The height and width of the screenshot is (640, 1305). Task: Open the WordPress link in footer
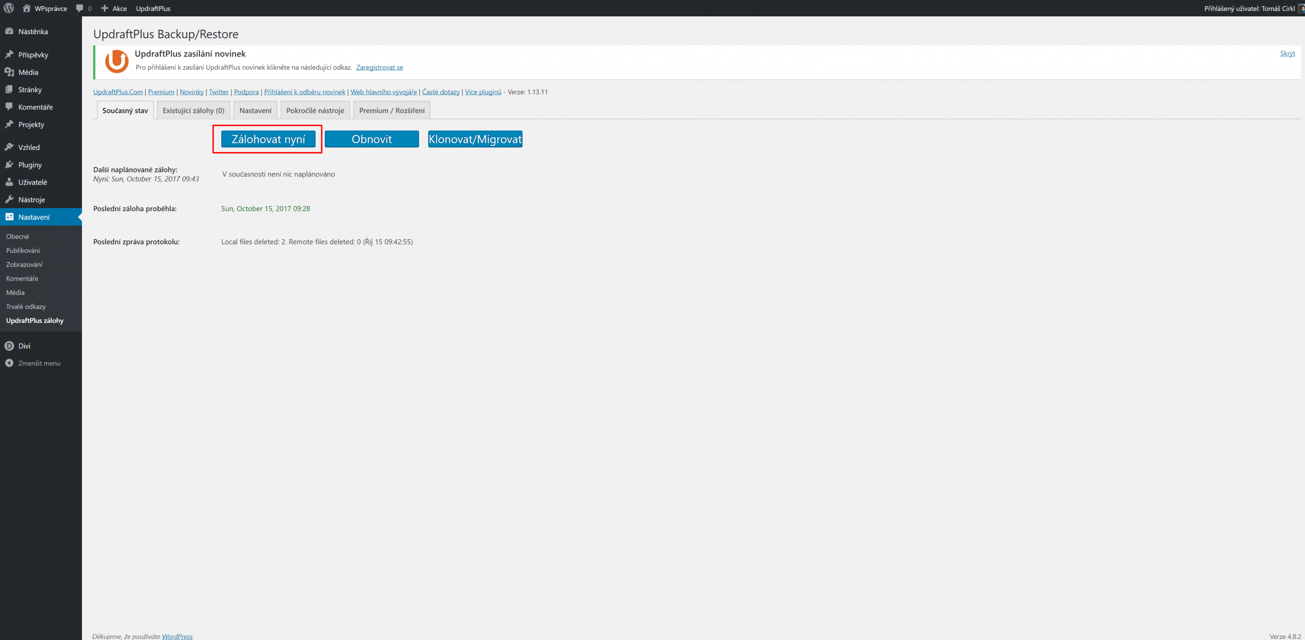[177, 636]
